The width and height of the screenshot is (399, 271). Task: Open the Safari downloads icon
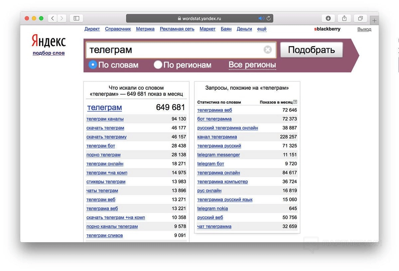coord(328,18)
